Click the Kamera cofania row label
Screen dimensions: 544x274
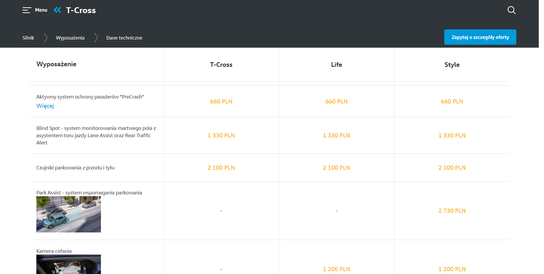pyautogui.click(x=54, y=251)
